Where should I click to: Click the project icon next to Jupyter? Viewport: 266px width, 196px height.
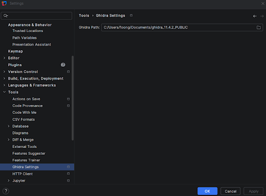[x=69, y=180]
